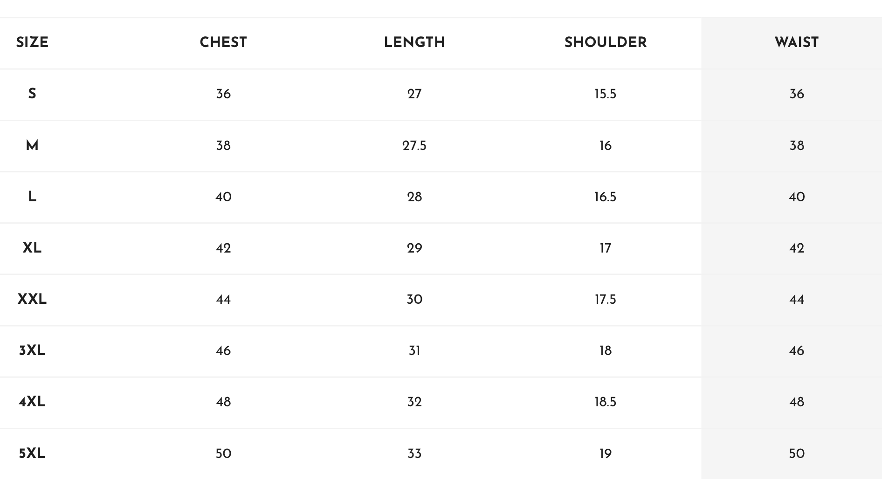Screen dimensions: 882x479
Task: Select the SHOULDER column header
Action: pyautogui.click(x=606, y=42)
